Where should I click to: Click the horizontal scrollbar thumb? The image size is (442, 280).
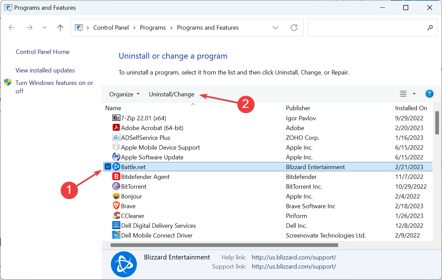(x=224, y=245)
